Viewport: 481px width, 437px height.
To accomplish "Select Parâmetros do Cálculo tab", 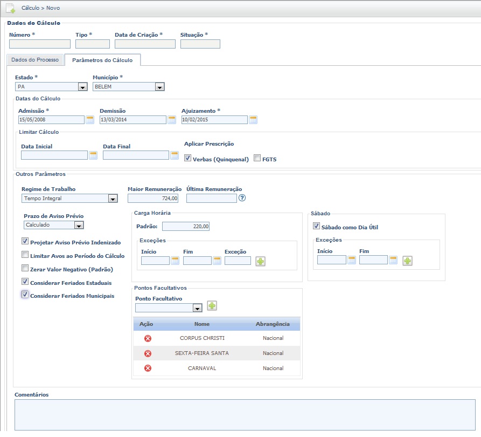I will (102, 60).
